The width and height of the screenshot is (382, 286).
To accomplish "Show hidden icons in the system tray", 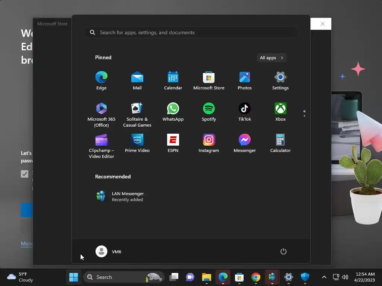I will pyautogui.click(x=324, y=277).
